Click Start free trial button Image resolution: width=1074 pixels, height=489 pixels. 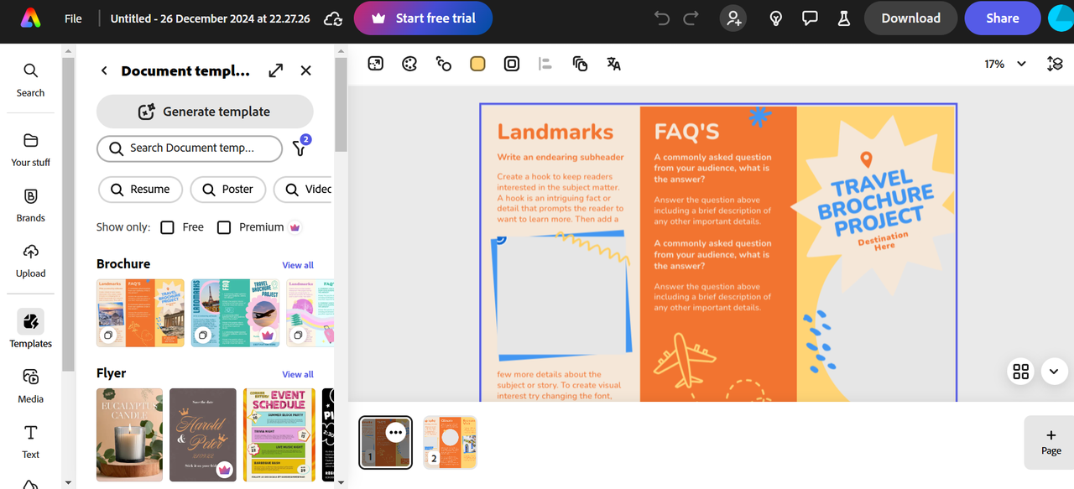tap(423, 18)
